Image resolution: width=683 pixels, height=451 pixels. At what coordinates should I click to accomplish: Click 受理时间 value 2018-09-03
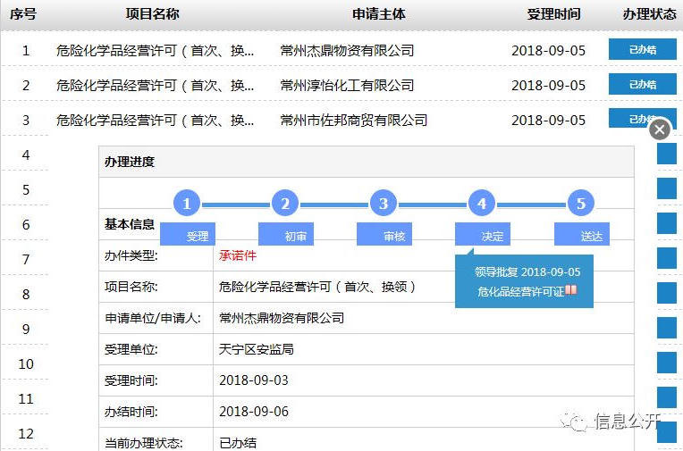[x=254, y=380]
